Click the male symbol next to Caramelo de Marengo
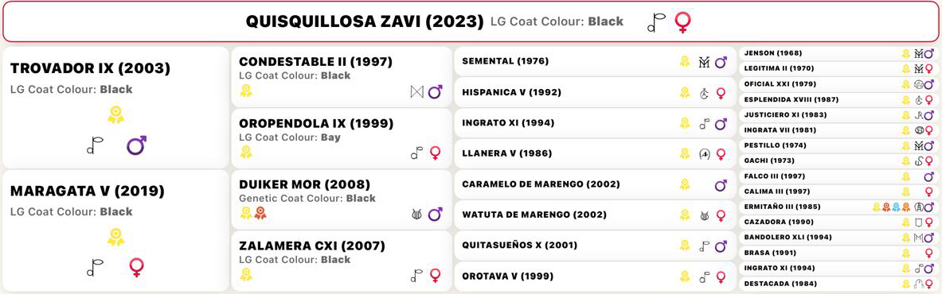 721,185
